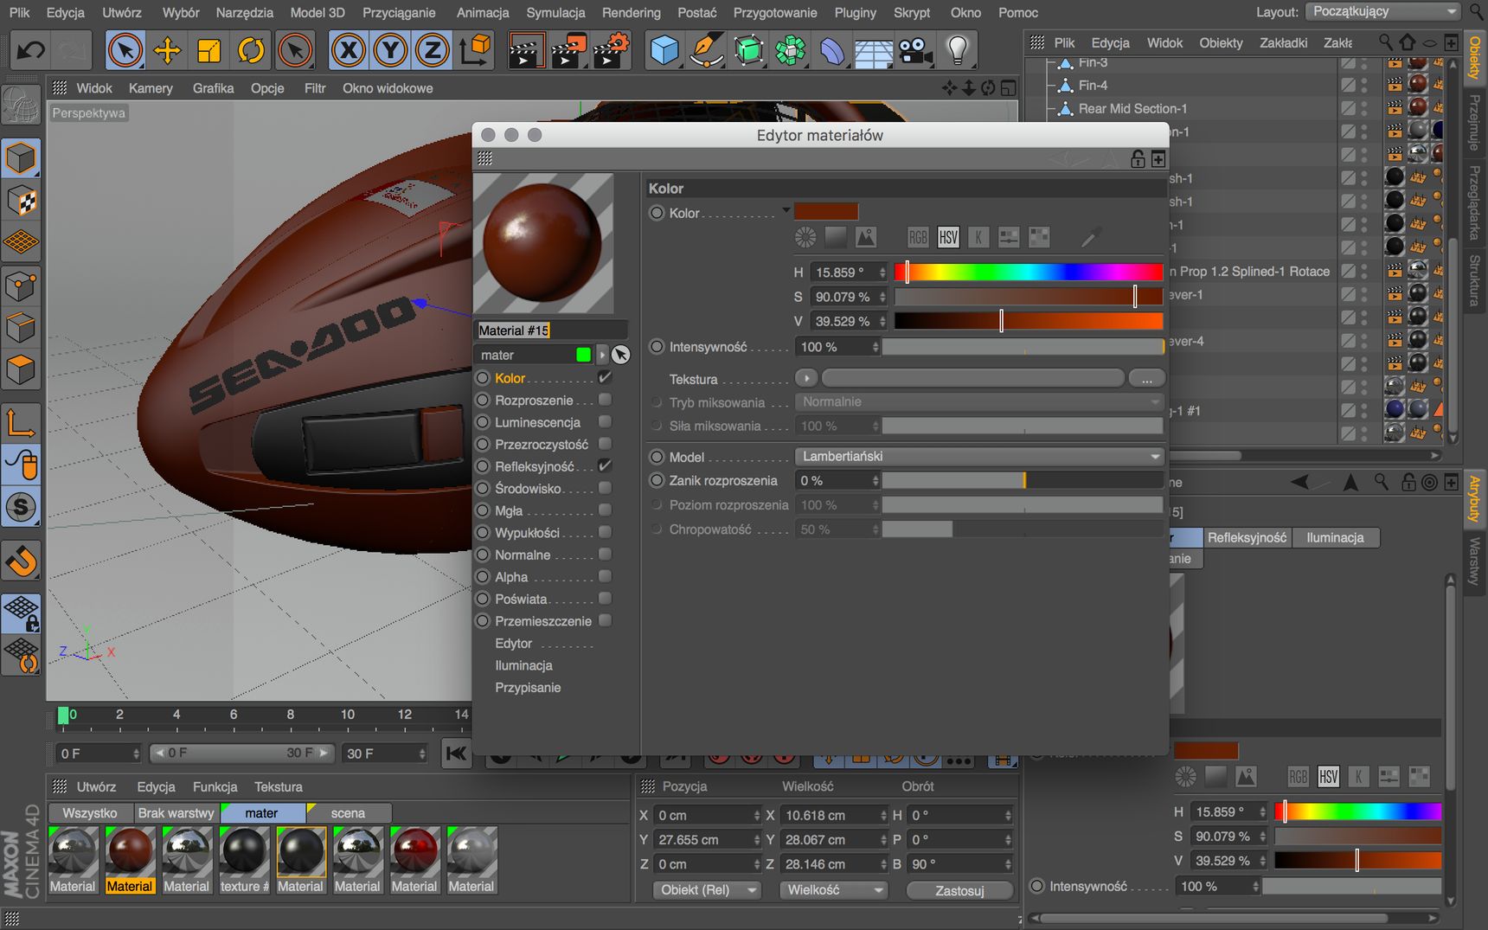Open the Spline pen tool
1488x930 pixels.
707,50
